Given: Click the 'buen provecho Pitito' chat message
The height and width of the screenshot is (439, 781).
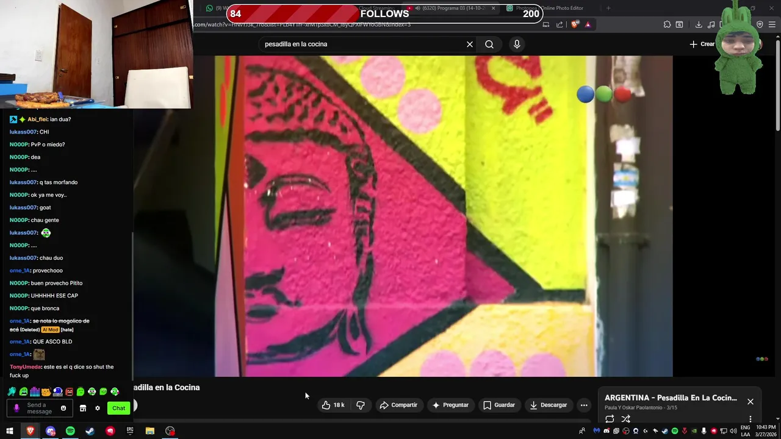Looking at the screenshot, I should pyautogui.click(x=57, y=283).
